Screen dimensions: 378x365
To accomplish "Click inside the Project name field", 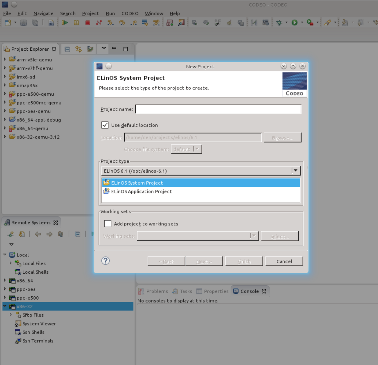I will (x=218, y=109).
